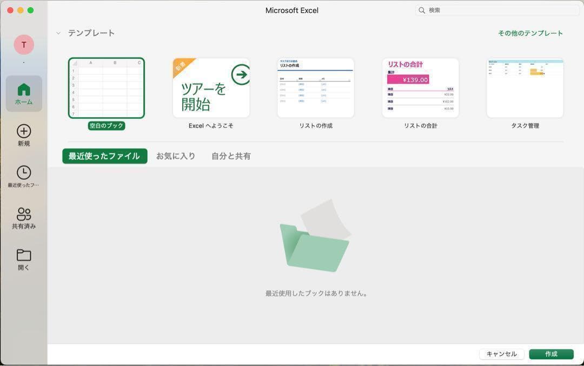Viewport: 584px width, 366px height.
Task: Open the search magnifier in the search box
Action: 421,10
